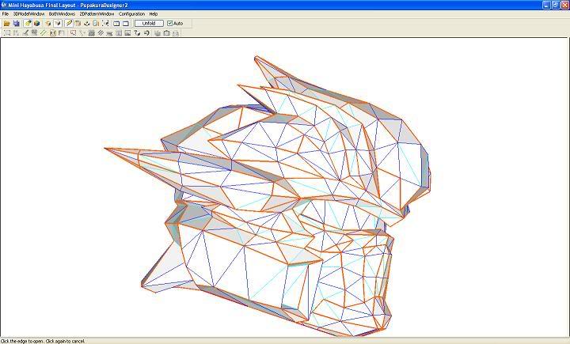570x344 pixels.
Task: Click the single-pane window icon
Action: 126,24
